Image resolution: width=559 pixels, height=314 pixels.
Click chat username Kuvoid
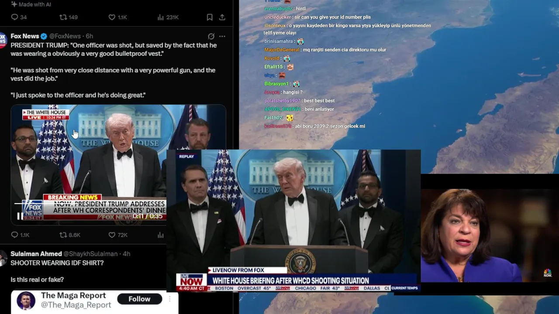pyautogui.click(x=271, y=58)
